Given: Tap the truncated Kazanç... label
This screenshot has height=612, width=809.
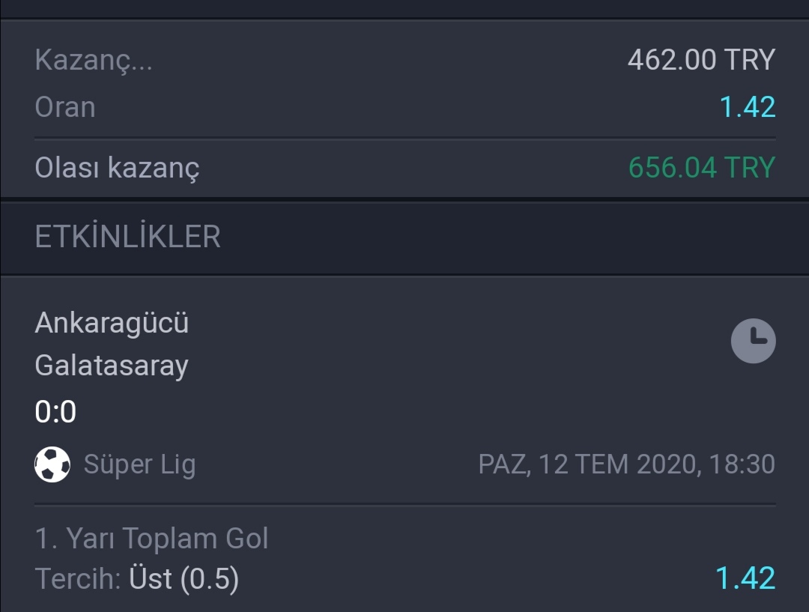Looking at the screenshot, I should point(94,60).
